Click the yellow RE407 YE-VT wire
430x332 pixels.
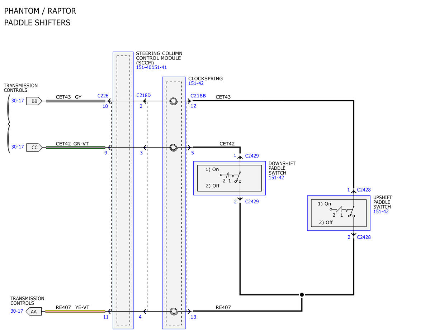75,311
